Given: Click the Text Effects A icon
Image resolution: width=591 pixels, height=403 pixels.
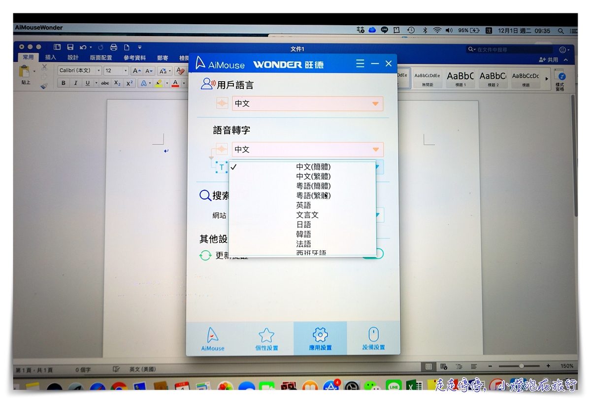Looking at the screenshot, I should 144,83.
